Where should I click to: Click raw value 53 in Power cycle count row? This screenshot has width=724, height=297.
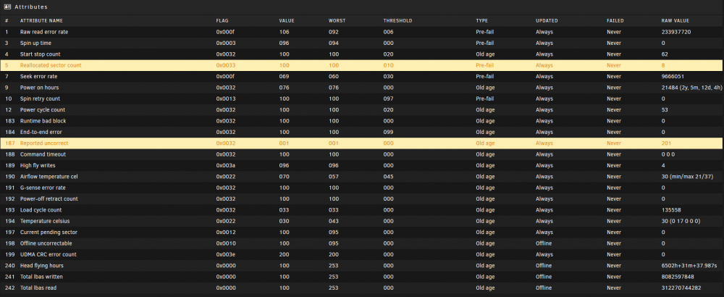click(665, 110)
